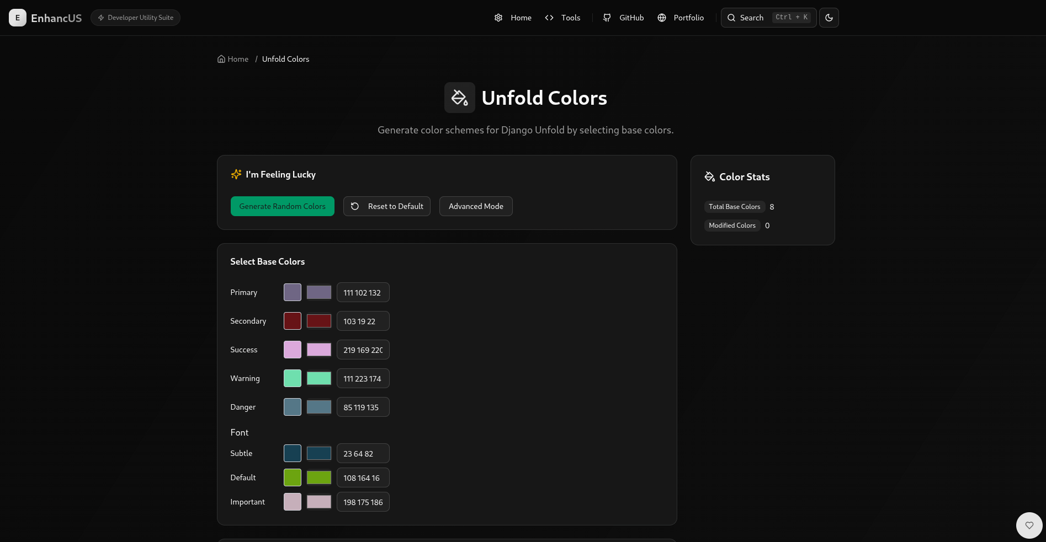This screenshot has width=1046, height=542.
Task: Toggle the heart favorite button
Action: (1029, 525)
